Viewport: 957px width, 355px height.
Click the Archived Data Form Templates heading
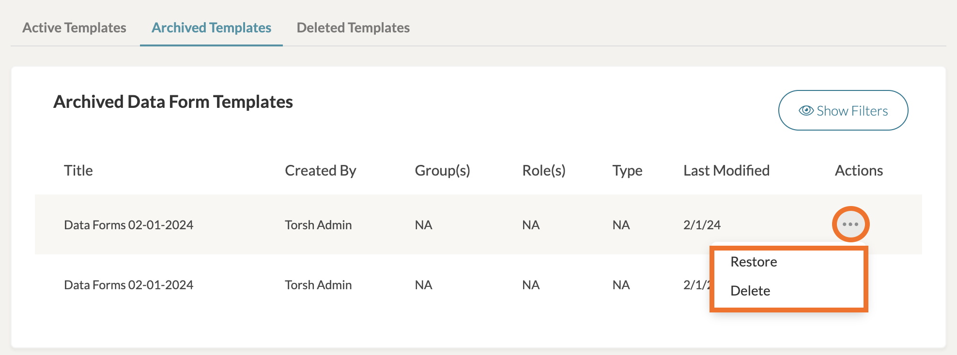[173, 102]
